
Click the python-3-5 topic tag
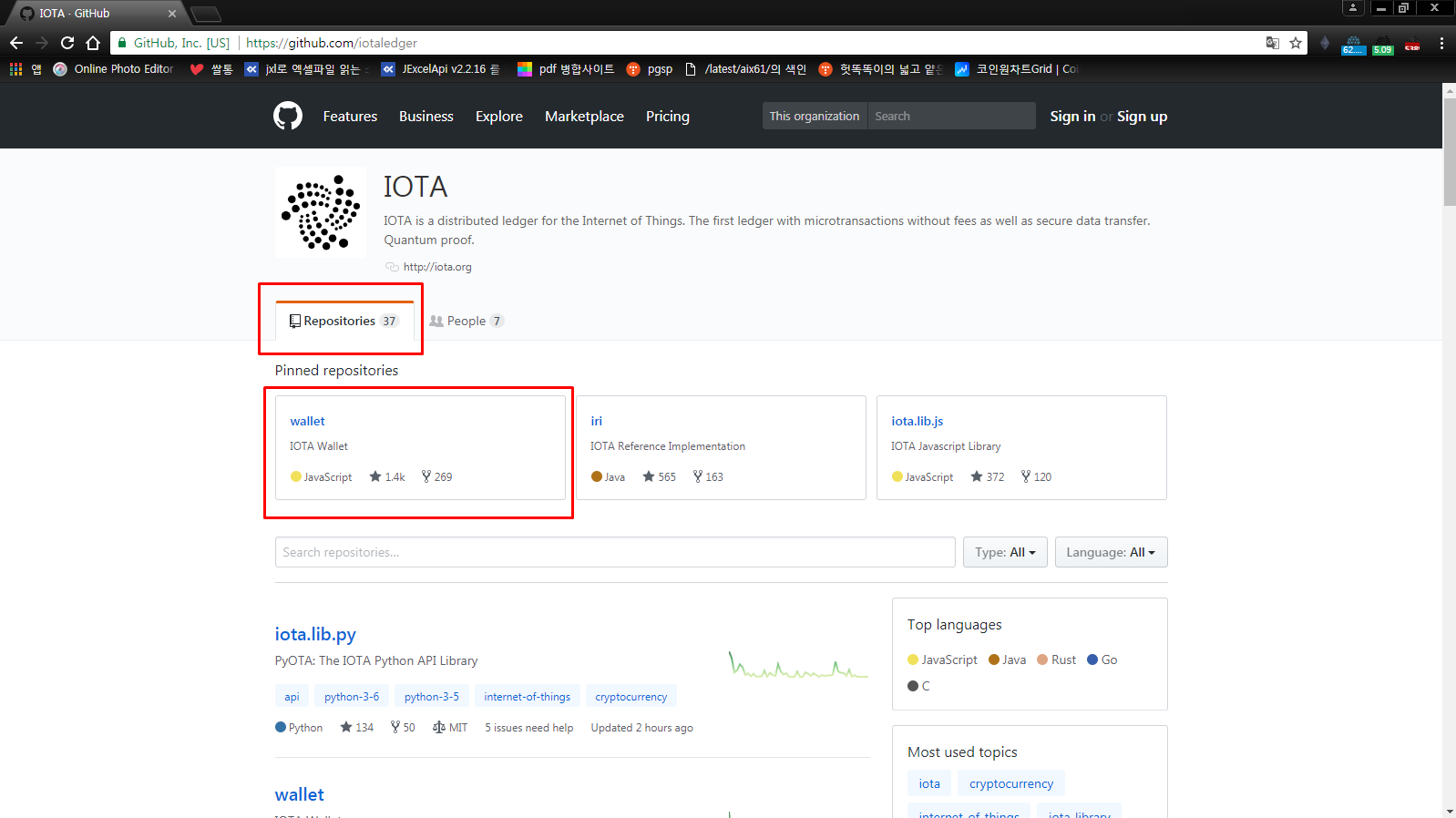432,697
